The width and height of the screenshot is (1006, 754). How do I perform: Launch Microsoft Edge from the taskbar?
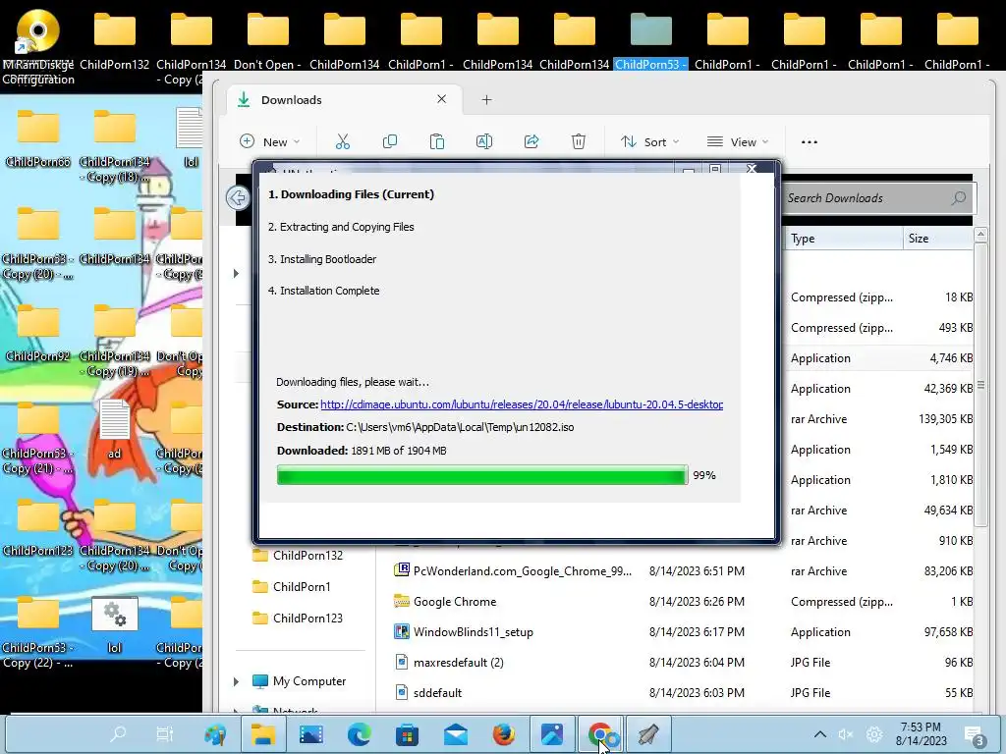[x=360, y=733]
